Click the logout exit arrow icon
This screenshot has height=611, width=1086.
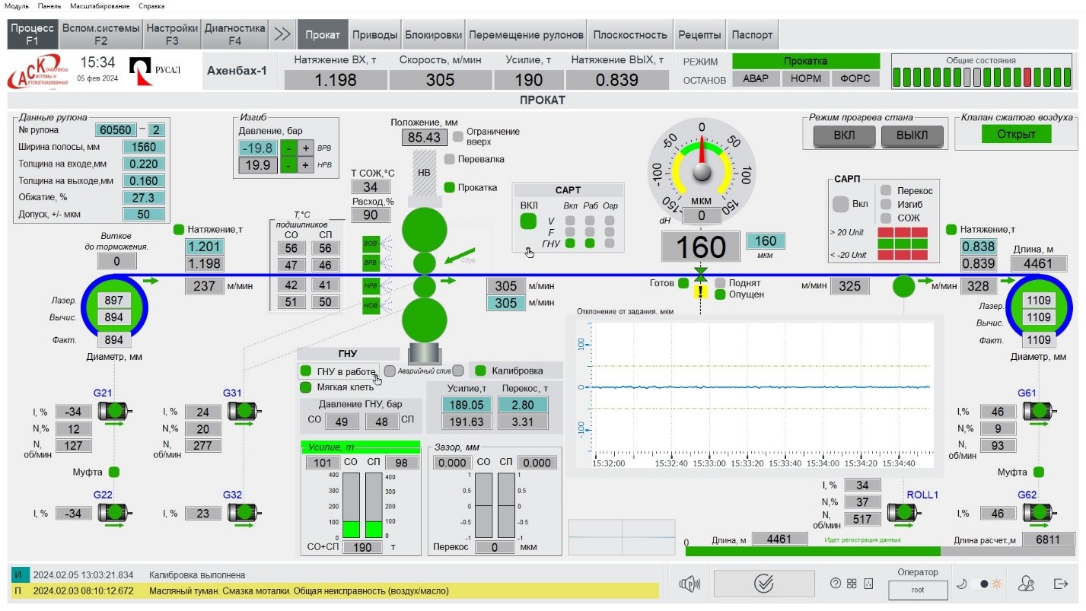pos(1061,584)
